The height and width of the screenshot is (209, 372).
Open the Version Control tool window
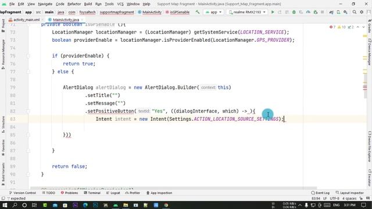click(23, 193)
